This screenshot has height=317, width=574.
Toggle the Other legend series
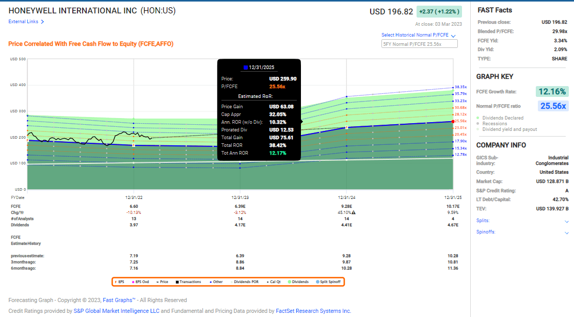coord(216,282)
